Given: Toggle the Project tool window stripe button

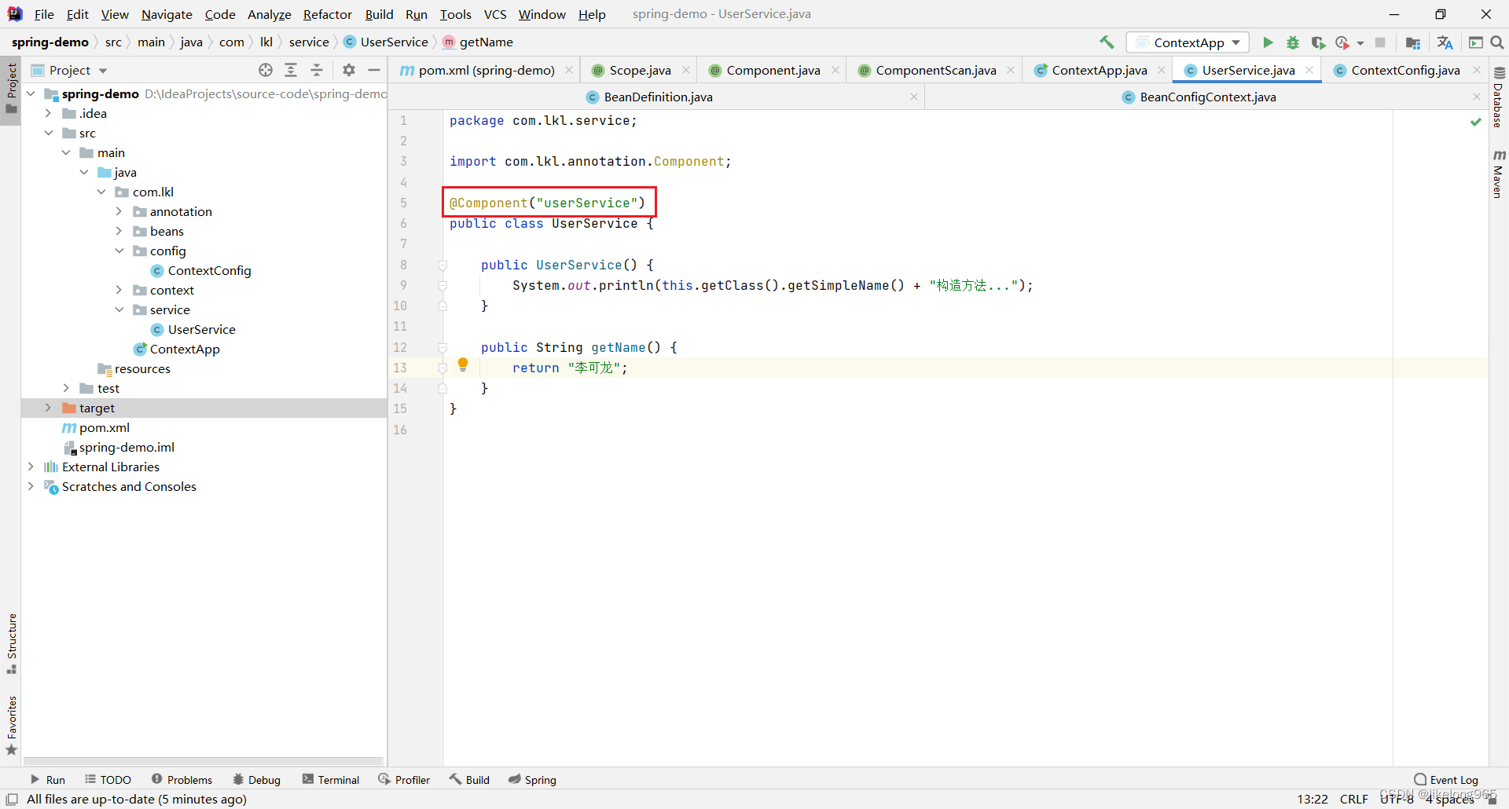Looking at the screenshot, I should [x=11, y=89].
